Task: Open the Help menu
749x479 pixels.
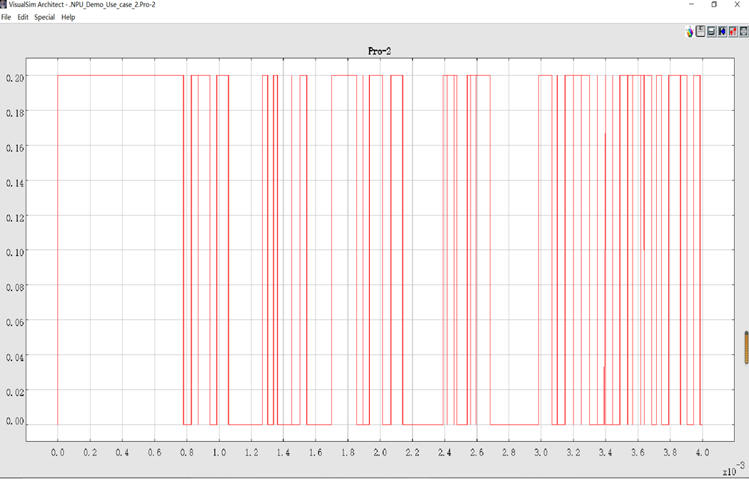Action: click(x=68, y=17)
